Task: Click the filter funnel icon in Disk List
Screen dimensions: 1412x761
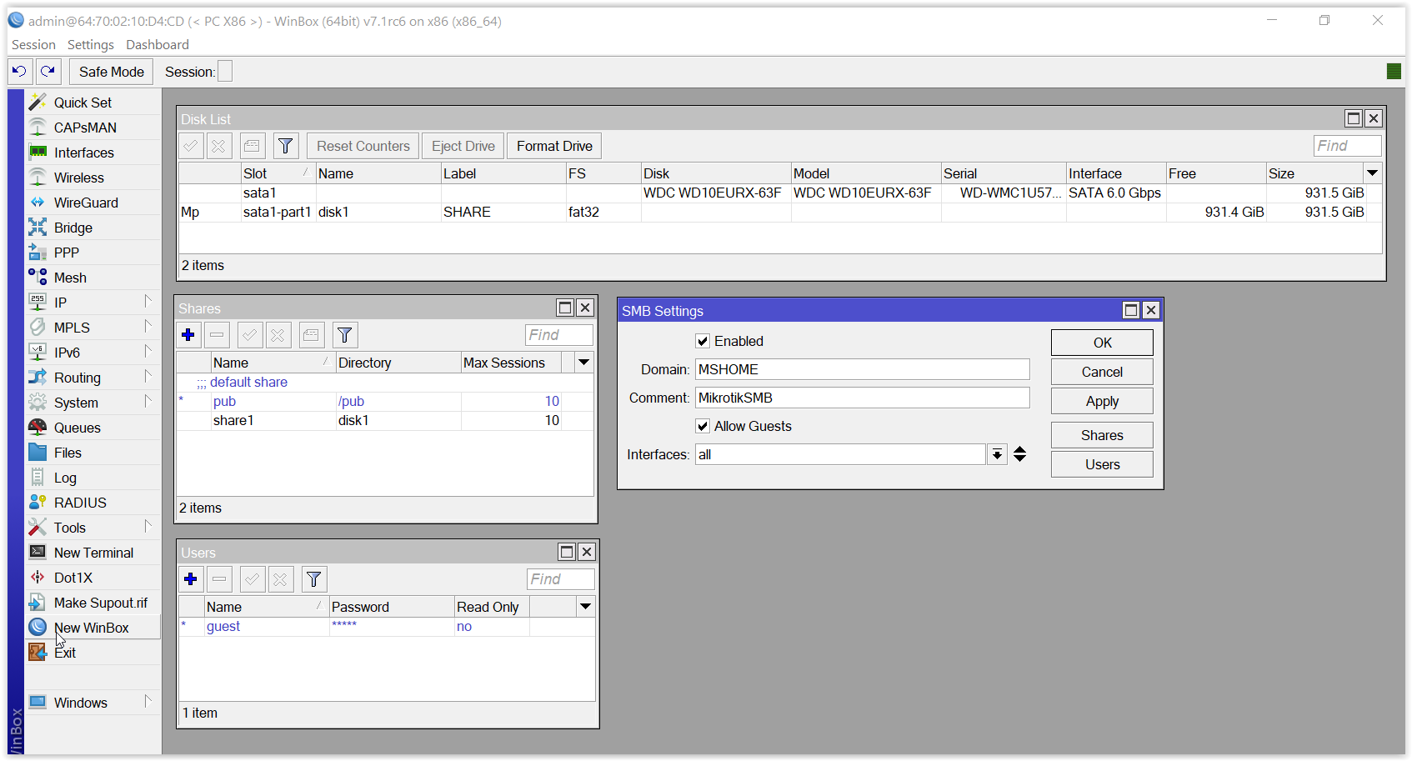Action: pyautogui.click(x=286, y=147)
